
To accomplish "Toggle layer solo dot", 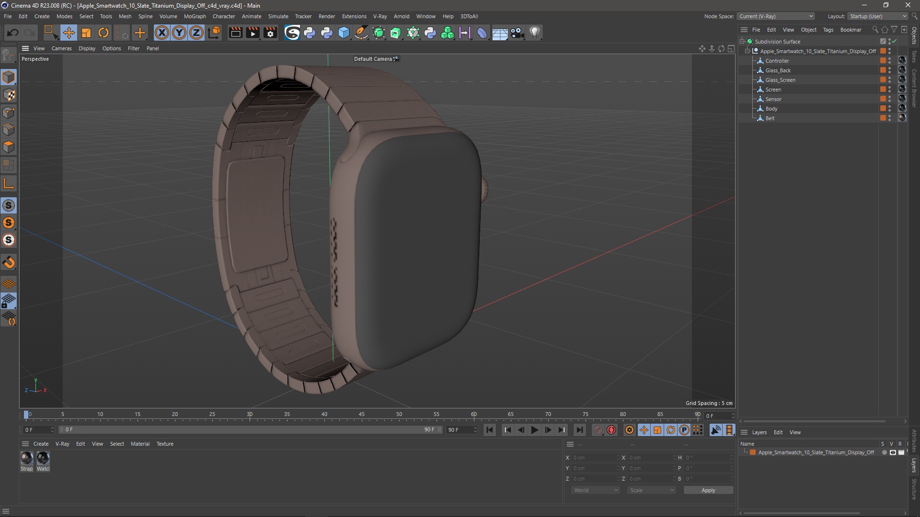I will 885,452.
